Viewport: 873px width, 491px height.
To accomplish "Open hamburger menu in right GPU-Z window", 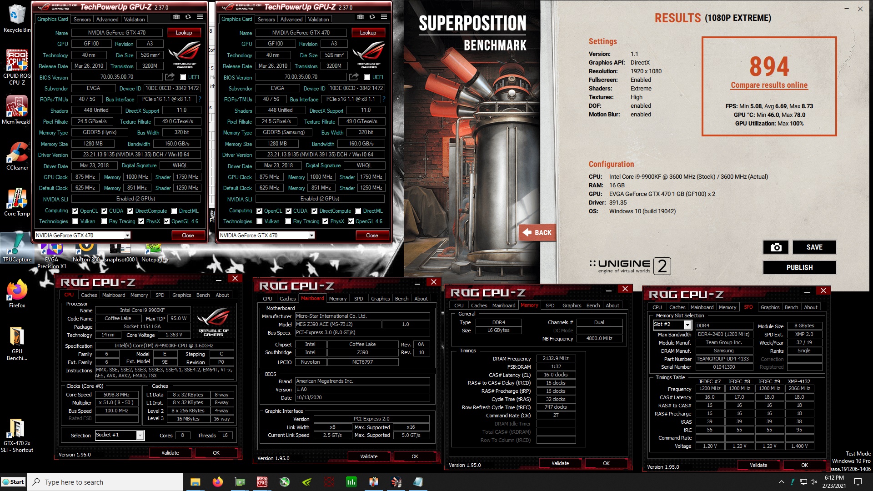I will coord(384,17).
